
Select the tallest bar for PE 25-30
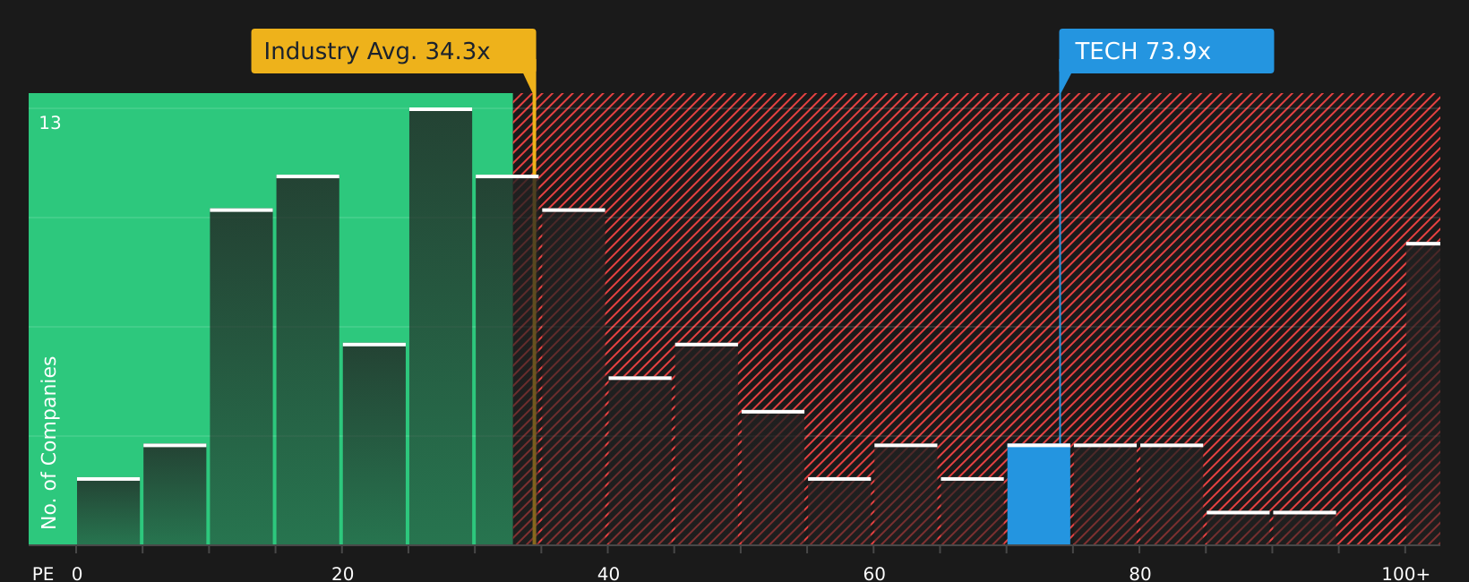point(441,326)
